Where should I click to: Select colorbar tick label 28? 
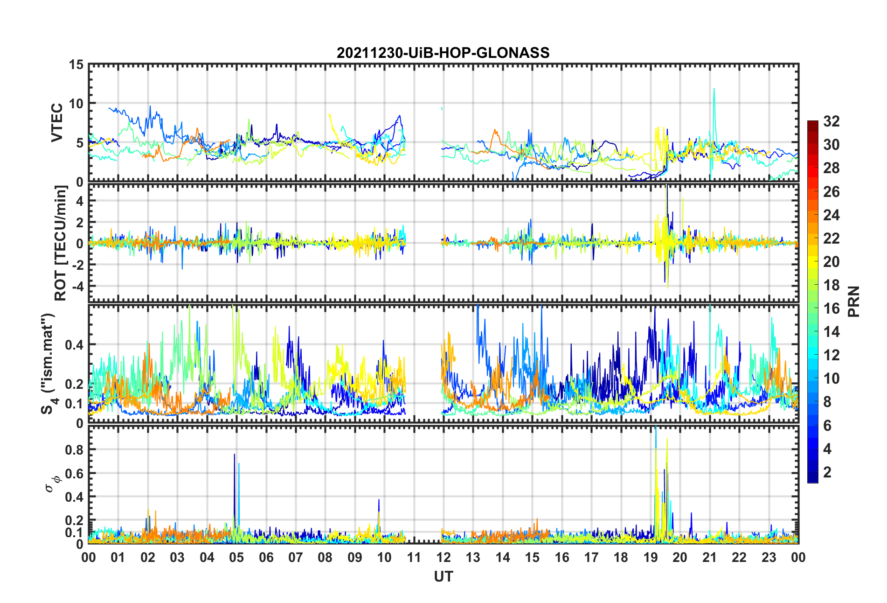click(831, 168)
